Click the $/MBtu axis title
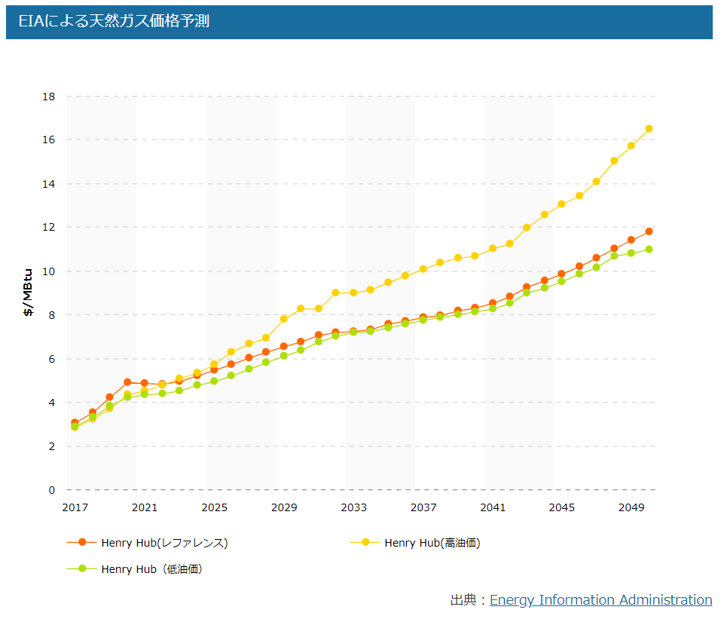This screenshot has width=721, height=622. pyautogui.click(x=28, y=293)
